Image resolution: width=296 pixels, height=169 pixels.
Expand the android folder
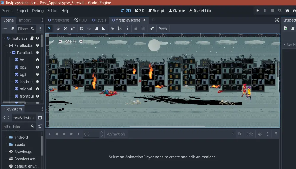pos(7,137)
